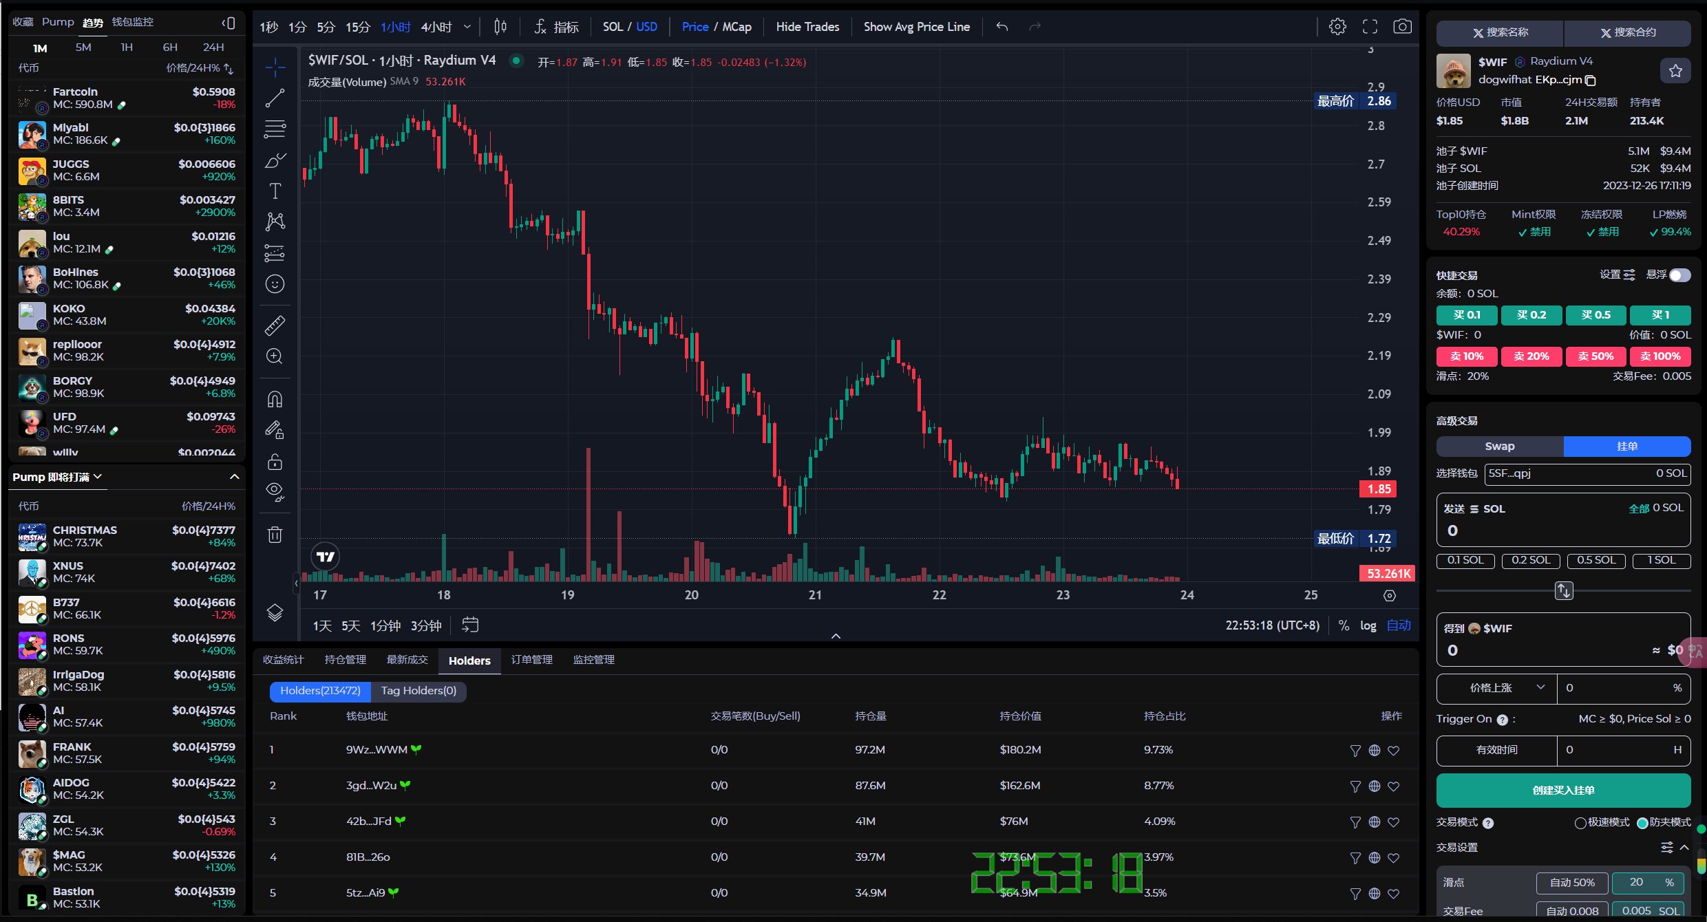Image resolution: width=1707 pixels, height=922 pixels.
Task: Open the wallet monitoring tab
Action: 133,22
